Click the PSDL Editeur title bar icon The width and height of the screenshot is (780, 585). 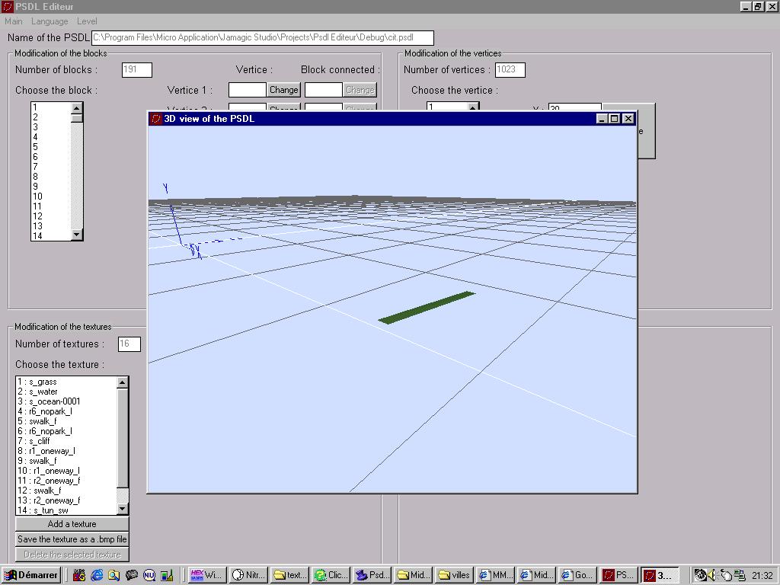[7, 7]
